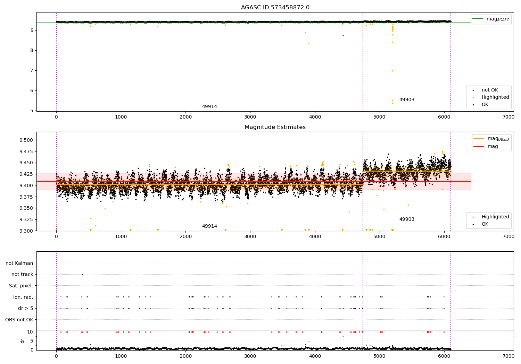Viewport: 521px width, 364px height.
Task: Click the 9.350 y-axis tick label
Action: (x=26, y=208)
